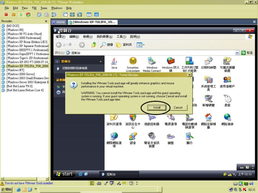Click the Reset virtual machine icon

(x=28, y=14)
